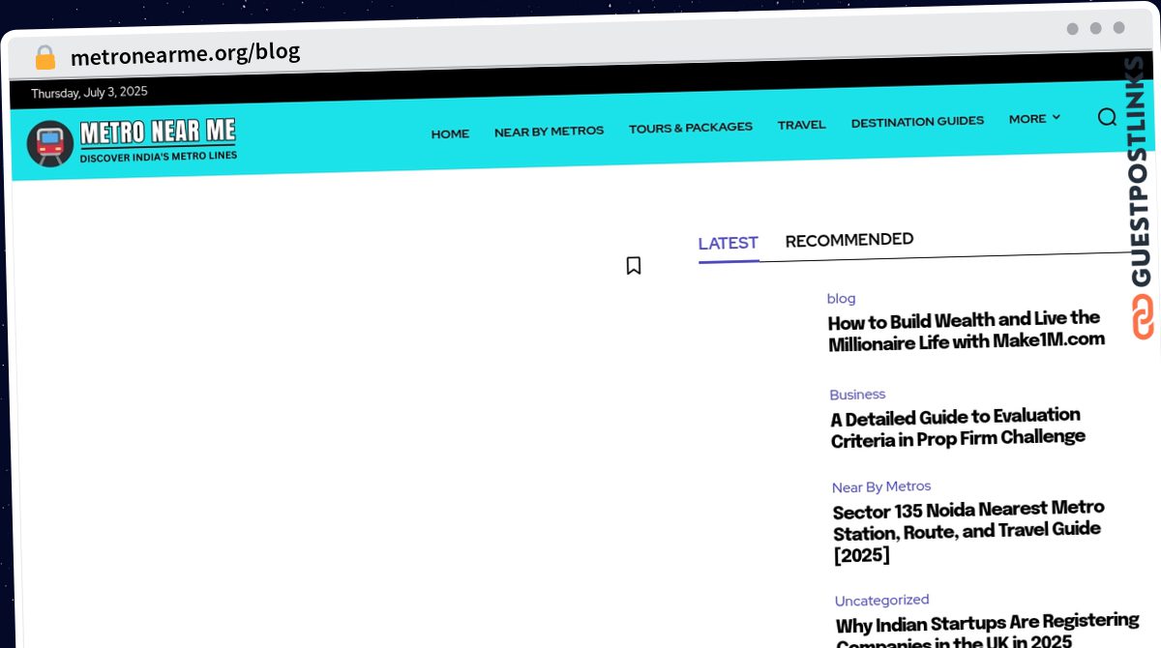Open Indian Startups UK registration article
Image resolution: width=1161 pixels, height=648 pixels.
click(986, 628)
